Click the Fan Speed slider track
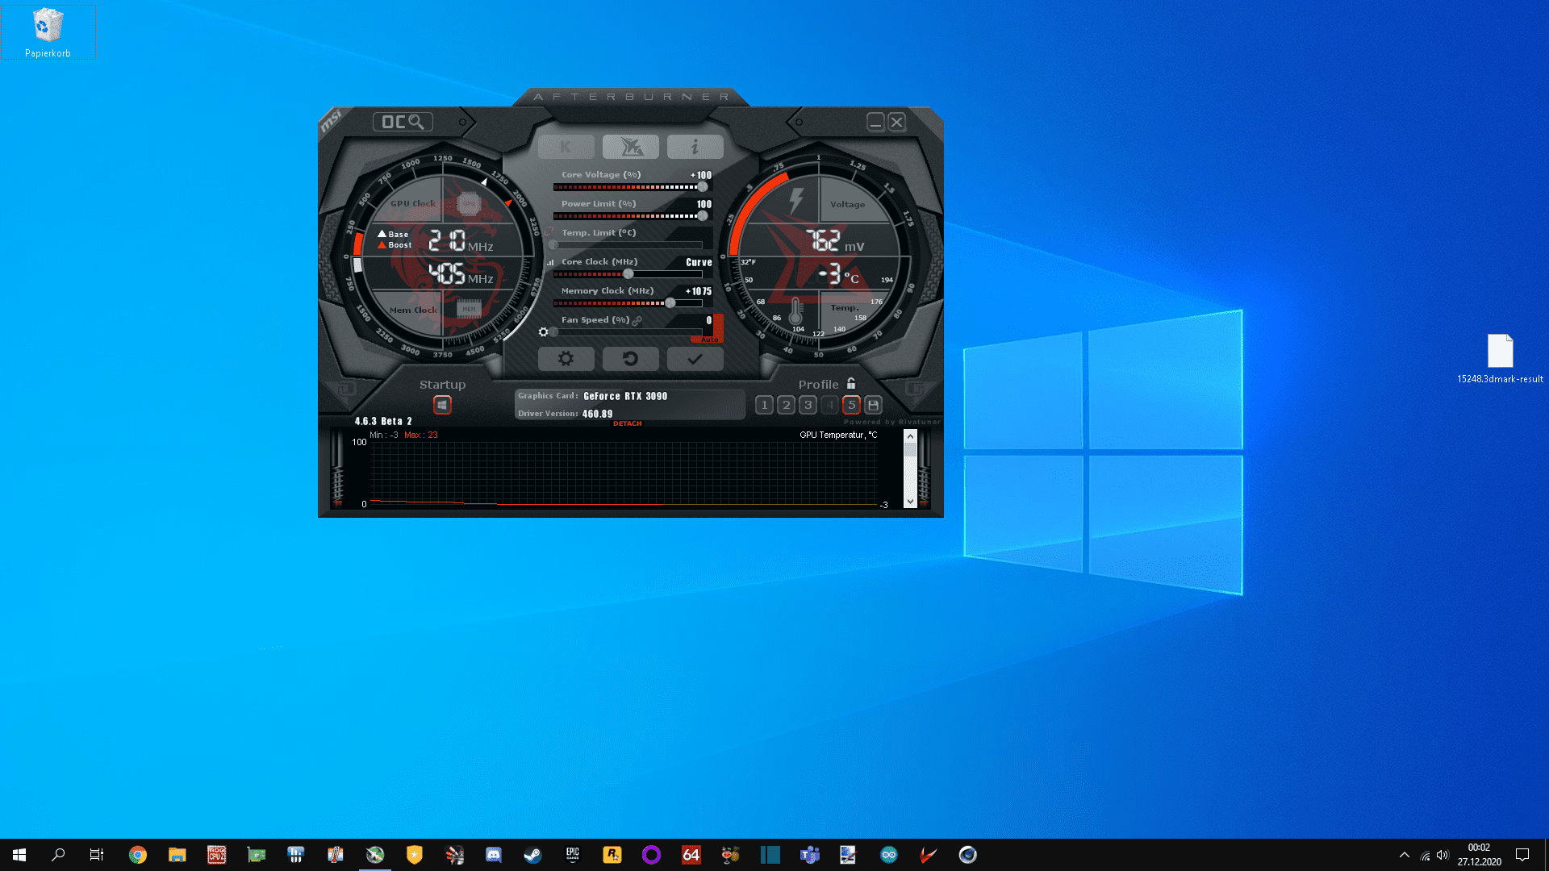The image size is (1549, 871). pos(628,332)
